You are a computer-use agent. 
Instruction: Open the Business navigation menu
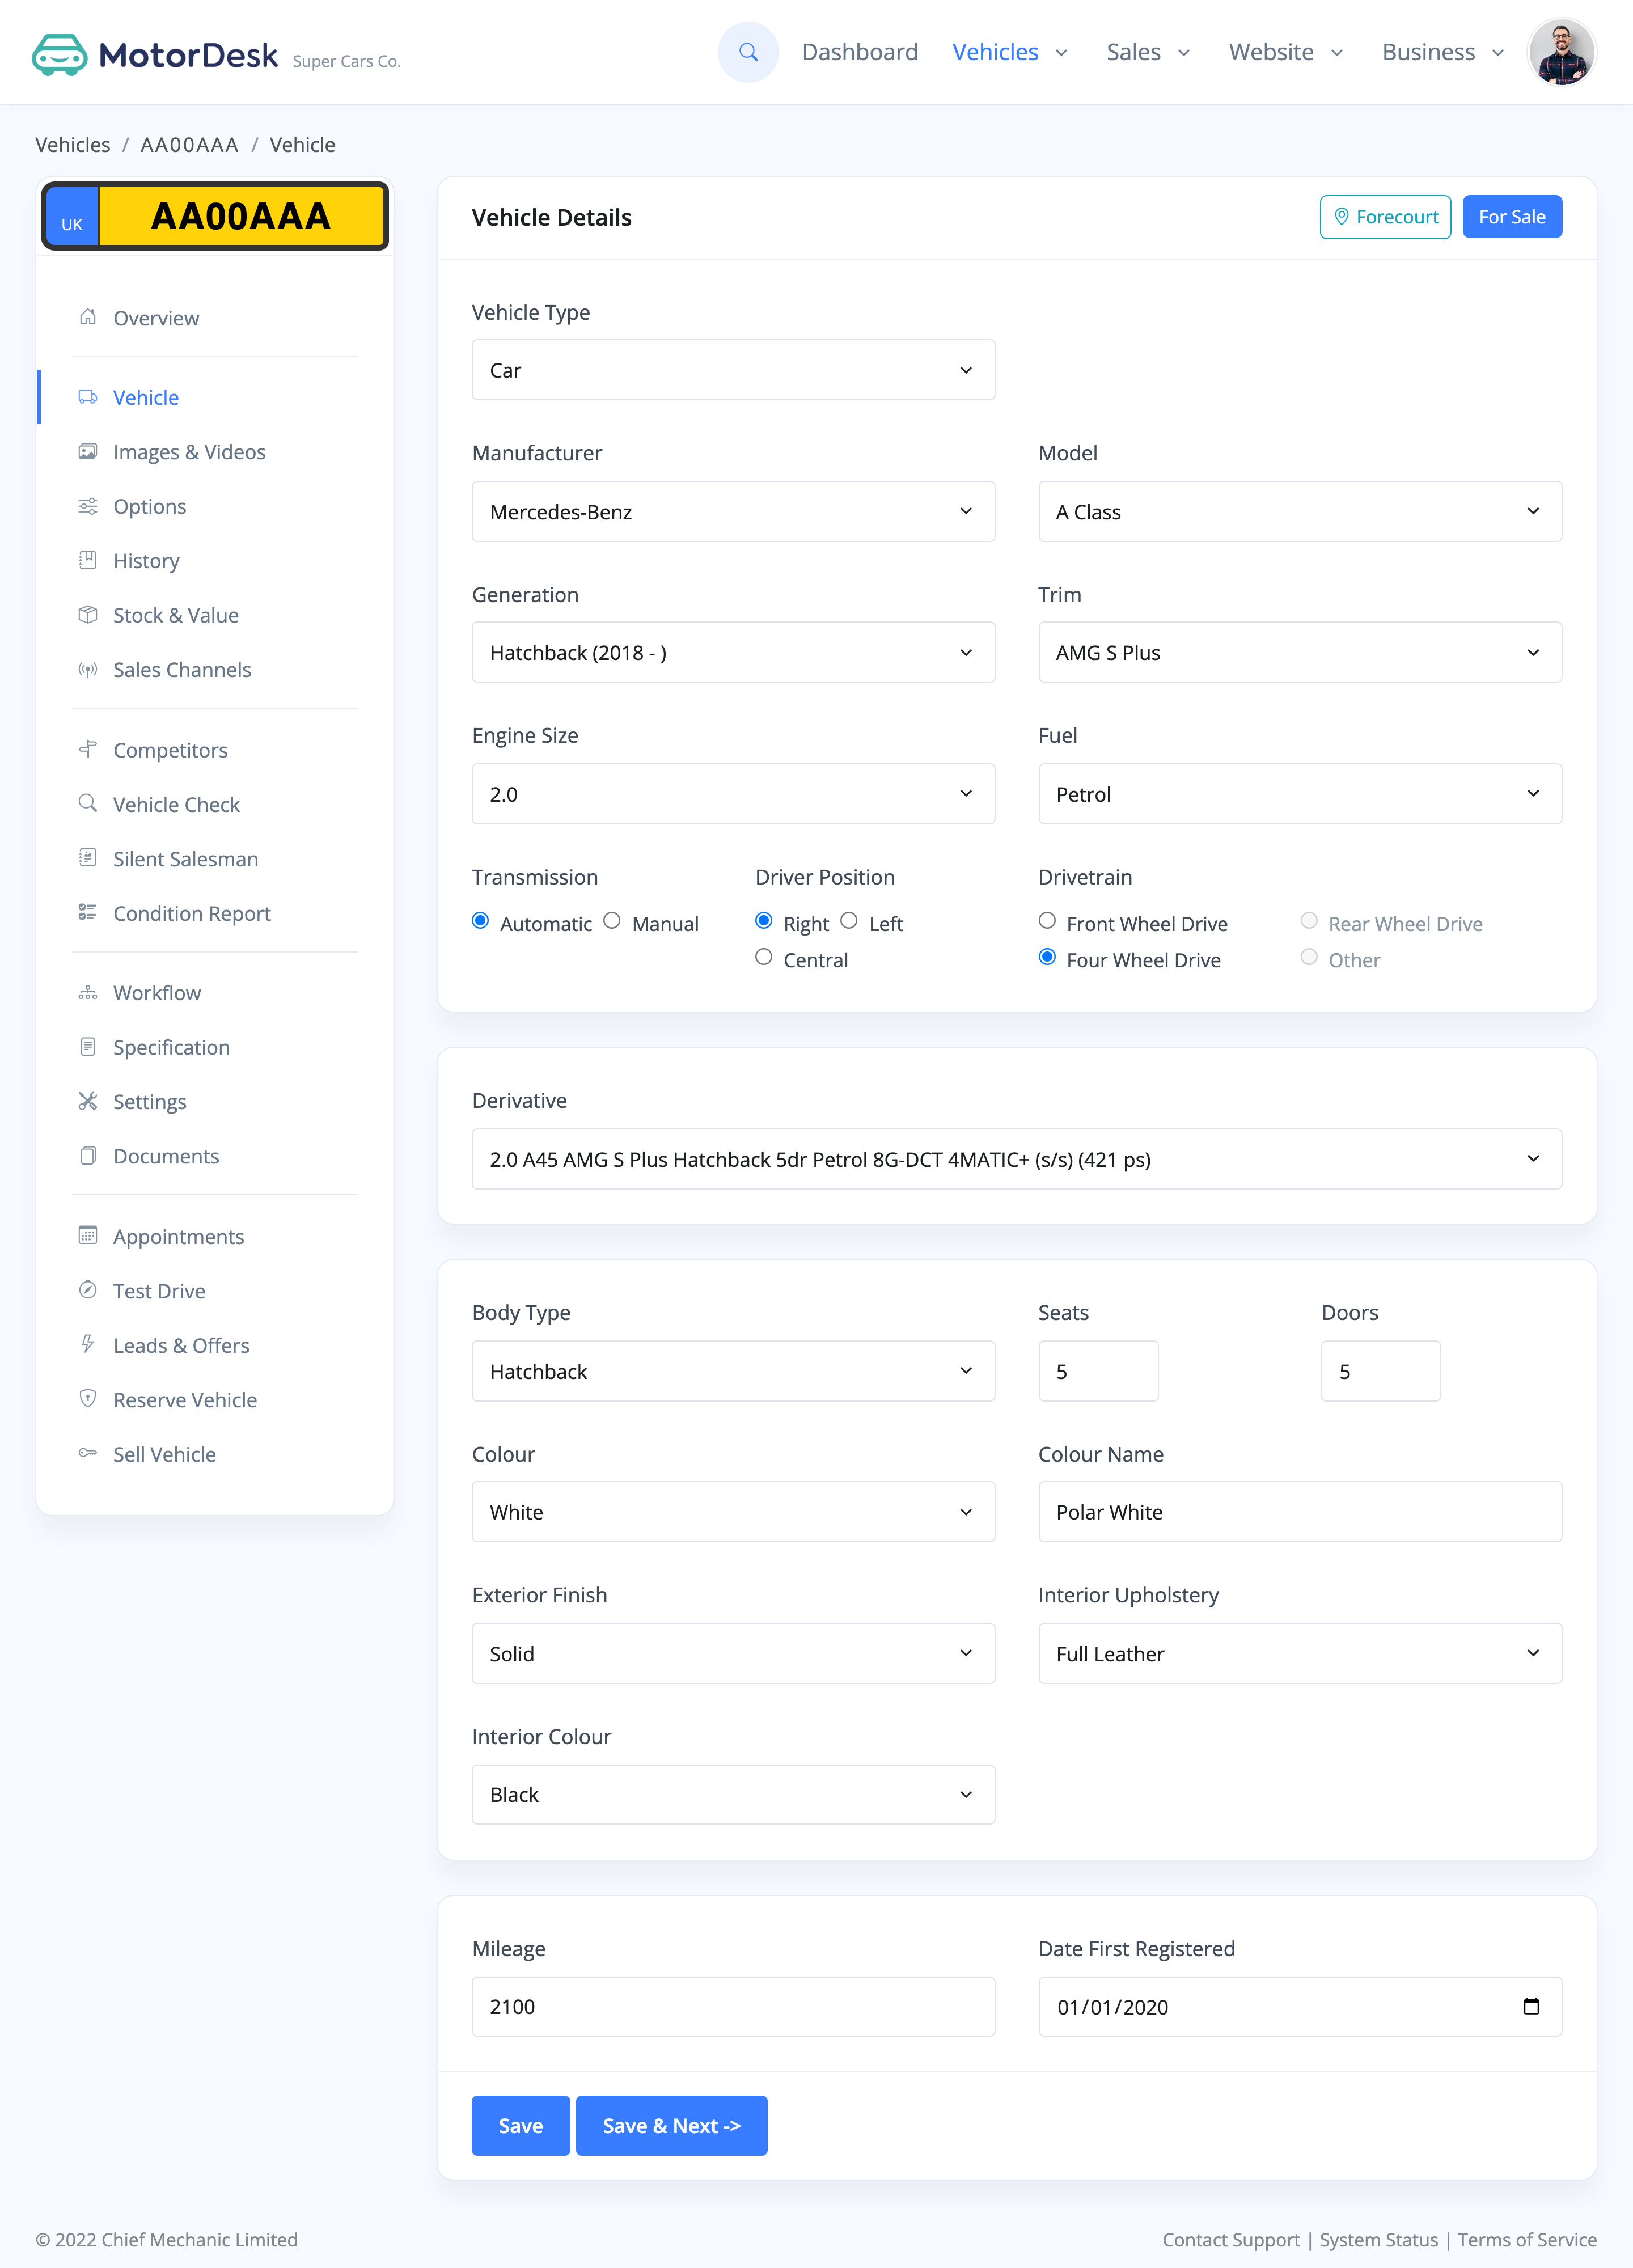click(1442, 52)
